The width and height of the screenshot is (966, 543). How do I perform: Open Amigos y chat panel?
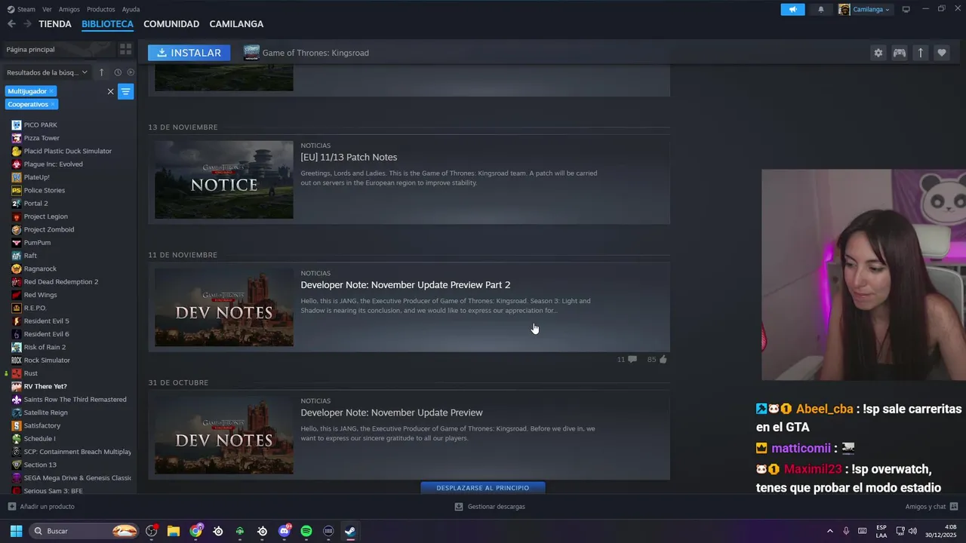tap(931, 507)
